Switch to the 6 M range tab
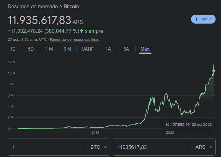Screen dimensions: 221x157 [x=67, y=49]
